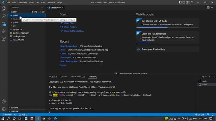Open recent project ReactShopingCard
216x121 pixels.
point(69,46)
